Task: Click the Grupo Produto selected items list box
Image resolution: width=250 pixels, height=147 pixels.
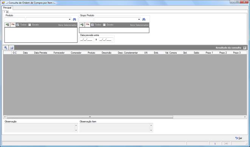Action: (x=114, y=30)
